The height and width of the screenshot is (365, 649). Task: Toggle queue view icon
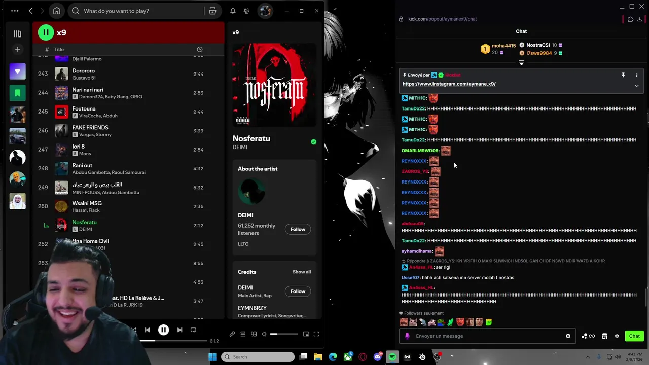pos(243,334)
